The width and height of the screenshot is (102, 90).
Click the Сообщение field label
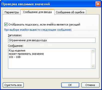click(15, 46)
